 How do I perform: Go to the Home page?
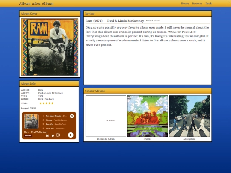tap(185, 3)
